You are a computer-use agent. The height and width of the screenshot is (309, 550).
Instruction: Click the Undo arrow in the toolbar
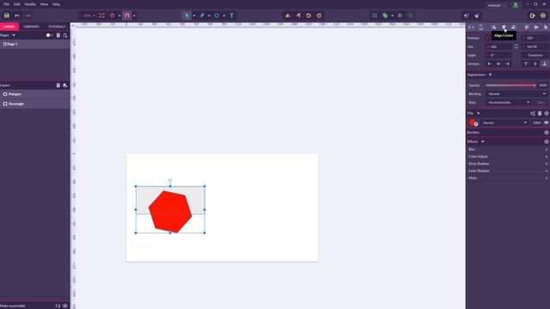tap(17, 15)
